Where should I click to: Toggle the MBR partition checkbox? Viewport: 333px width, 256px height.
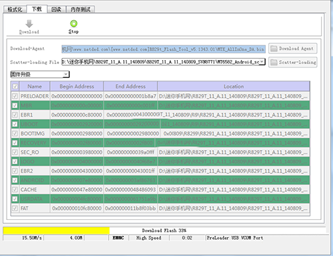click(15, 105)
